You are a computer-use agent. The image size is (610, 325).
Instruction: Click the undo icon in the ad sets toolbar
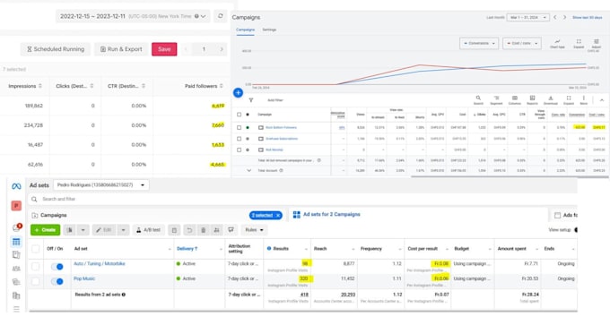coord(189,230)
